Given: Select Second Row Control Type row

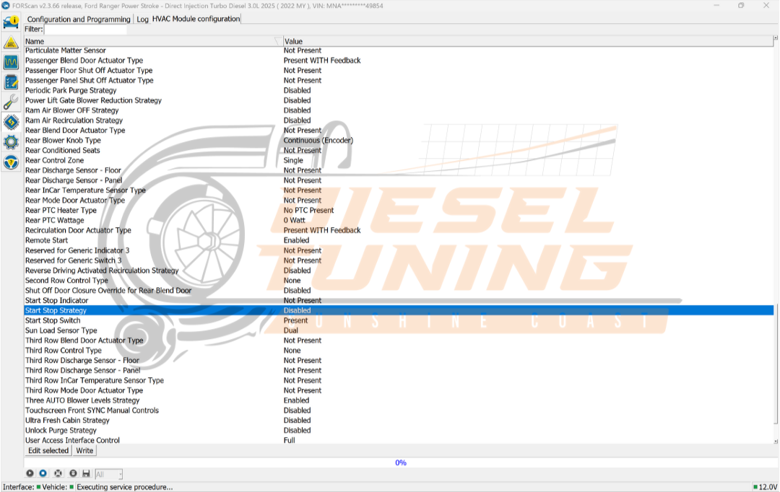Looking at the screenshot, I should point(399,281).
